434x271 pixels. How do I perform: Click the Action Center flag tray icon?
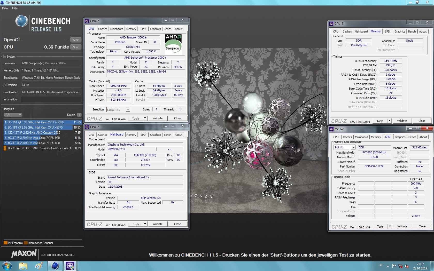coord(394,266)
